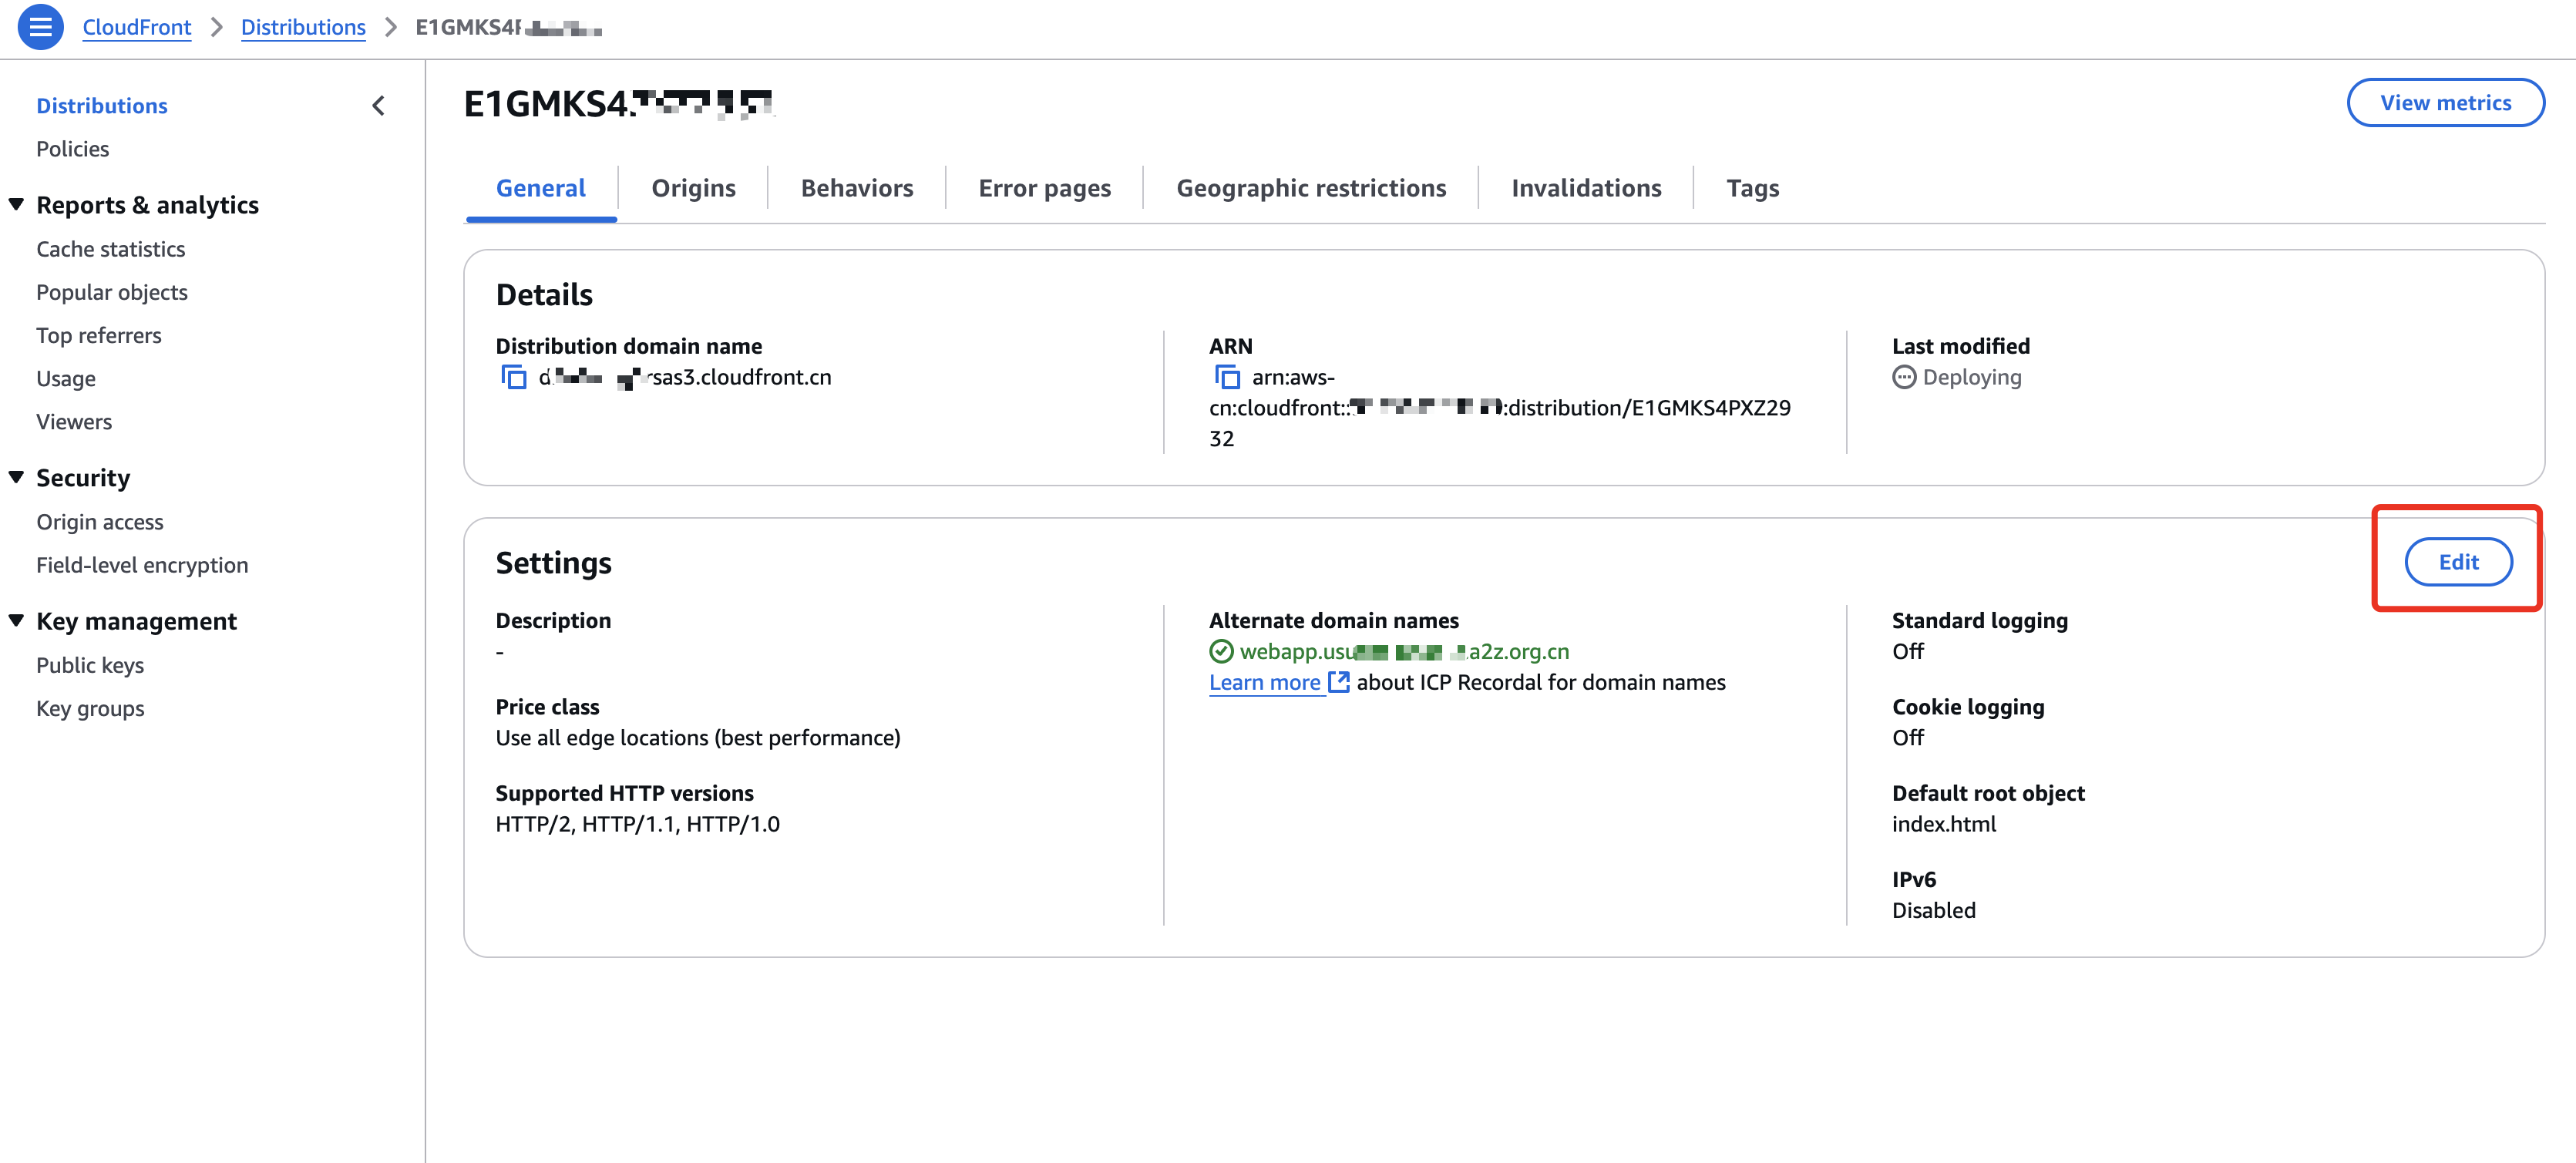Screen dimensions: 2576x1163
Task: Open Cache statistics report
Action: 111,249
